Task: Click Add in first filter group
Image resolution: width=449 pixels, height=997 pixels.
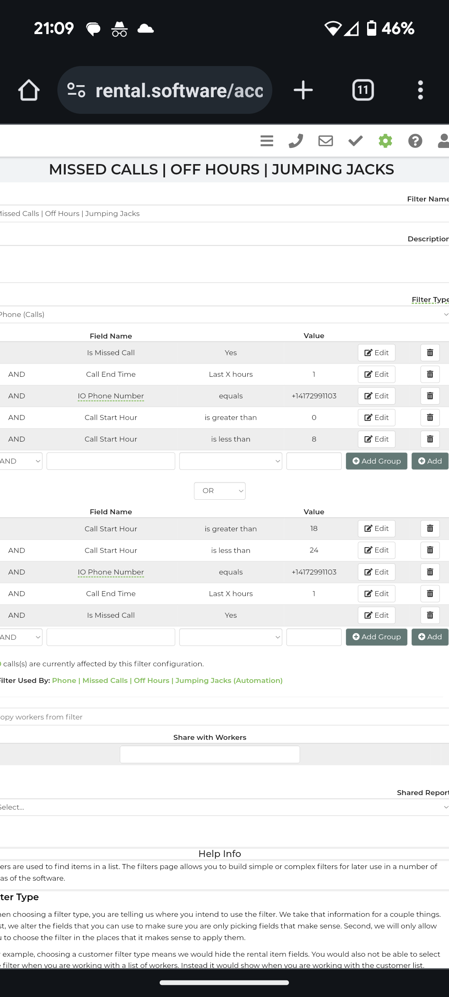Action: point(430,461)
